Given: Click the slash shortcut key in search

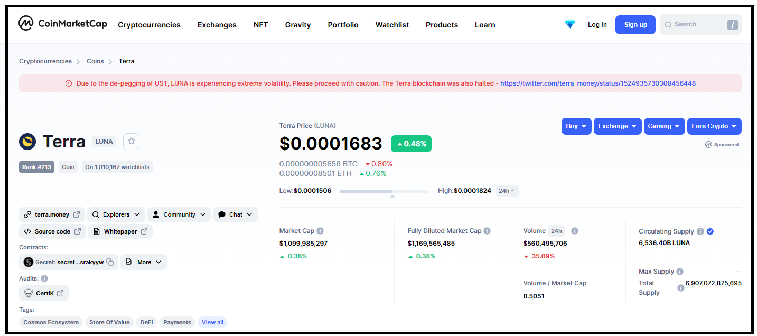Looking at the screenshot, I should pos(732,25).
